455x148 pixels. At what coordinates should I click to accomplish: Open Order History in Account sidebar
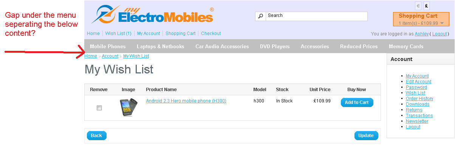419,99
